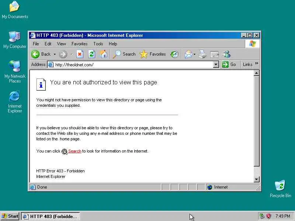Refresh the page using green arrows icon
295x221 pixels.
(91, 54)
